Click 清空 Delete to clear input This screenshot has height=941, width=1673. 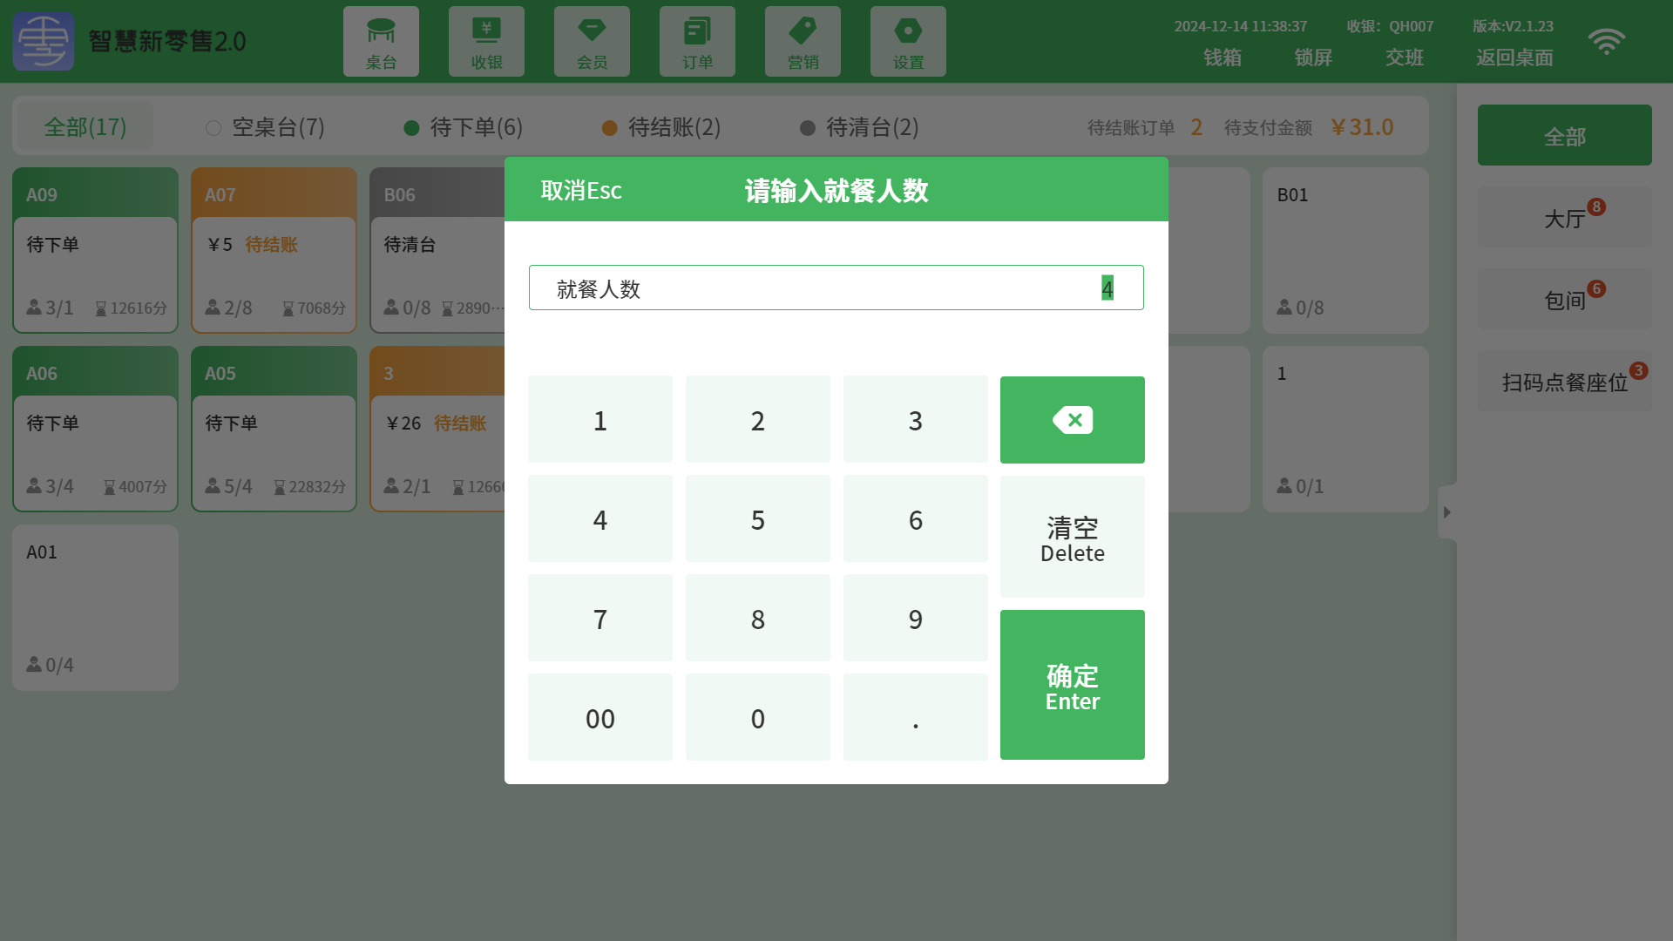1072,537
